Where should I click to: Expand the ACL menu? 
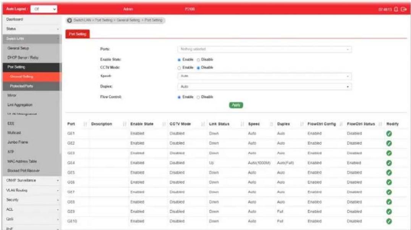pyautogui.click(x=32, y=209)
